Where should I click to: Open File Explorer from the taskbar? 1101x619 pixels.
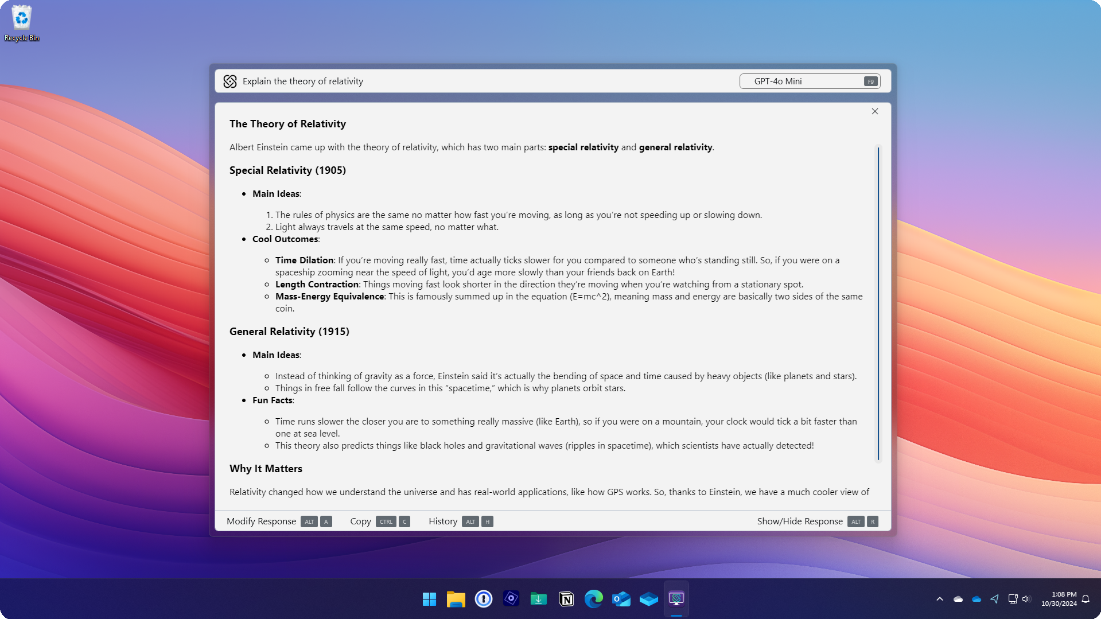point(456,599)
